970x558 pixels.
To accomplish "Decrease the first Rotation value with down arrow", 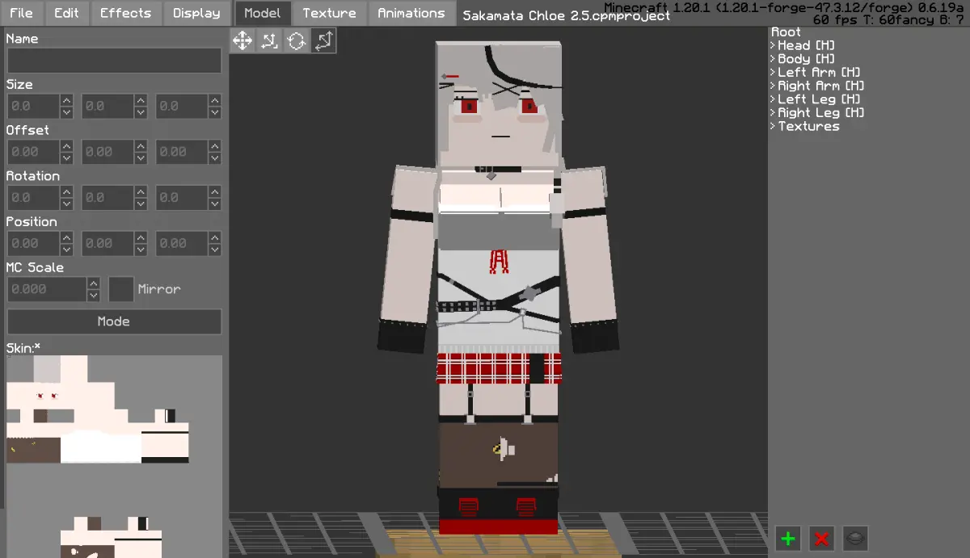I will 67,204.
